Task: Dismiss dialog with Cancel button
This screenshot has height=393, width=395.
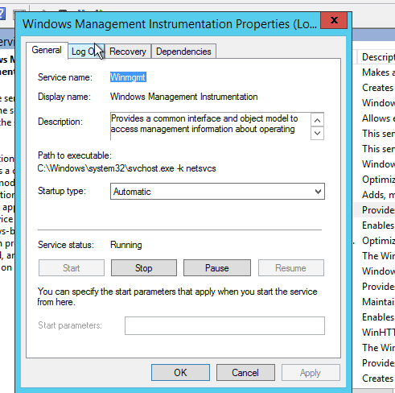Action: pyautogui.click(x=245, y=372)
